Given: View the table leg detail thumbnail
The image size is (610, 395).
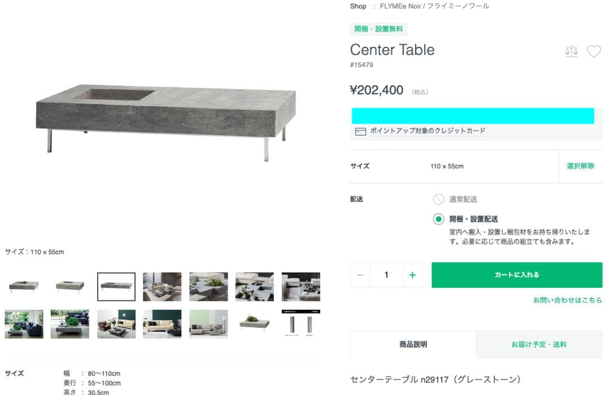Looking at the screenshot, I should (x=300, y=324).
